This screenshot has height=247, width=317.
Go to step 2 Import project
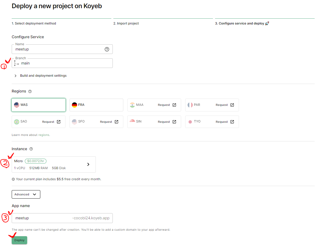[126, 23]
